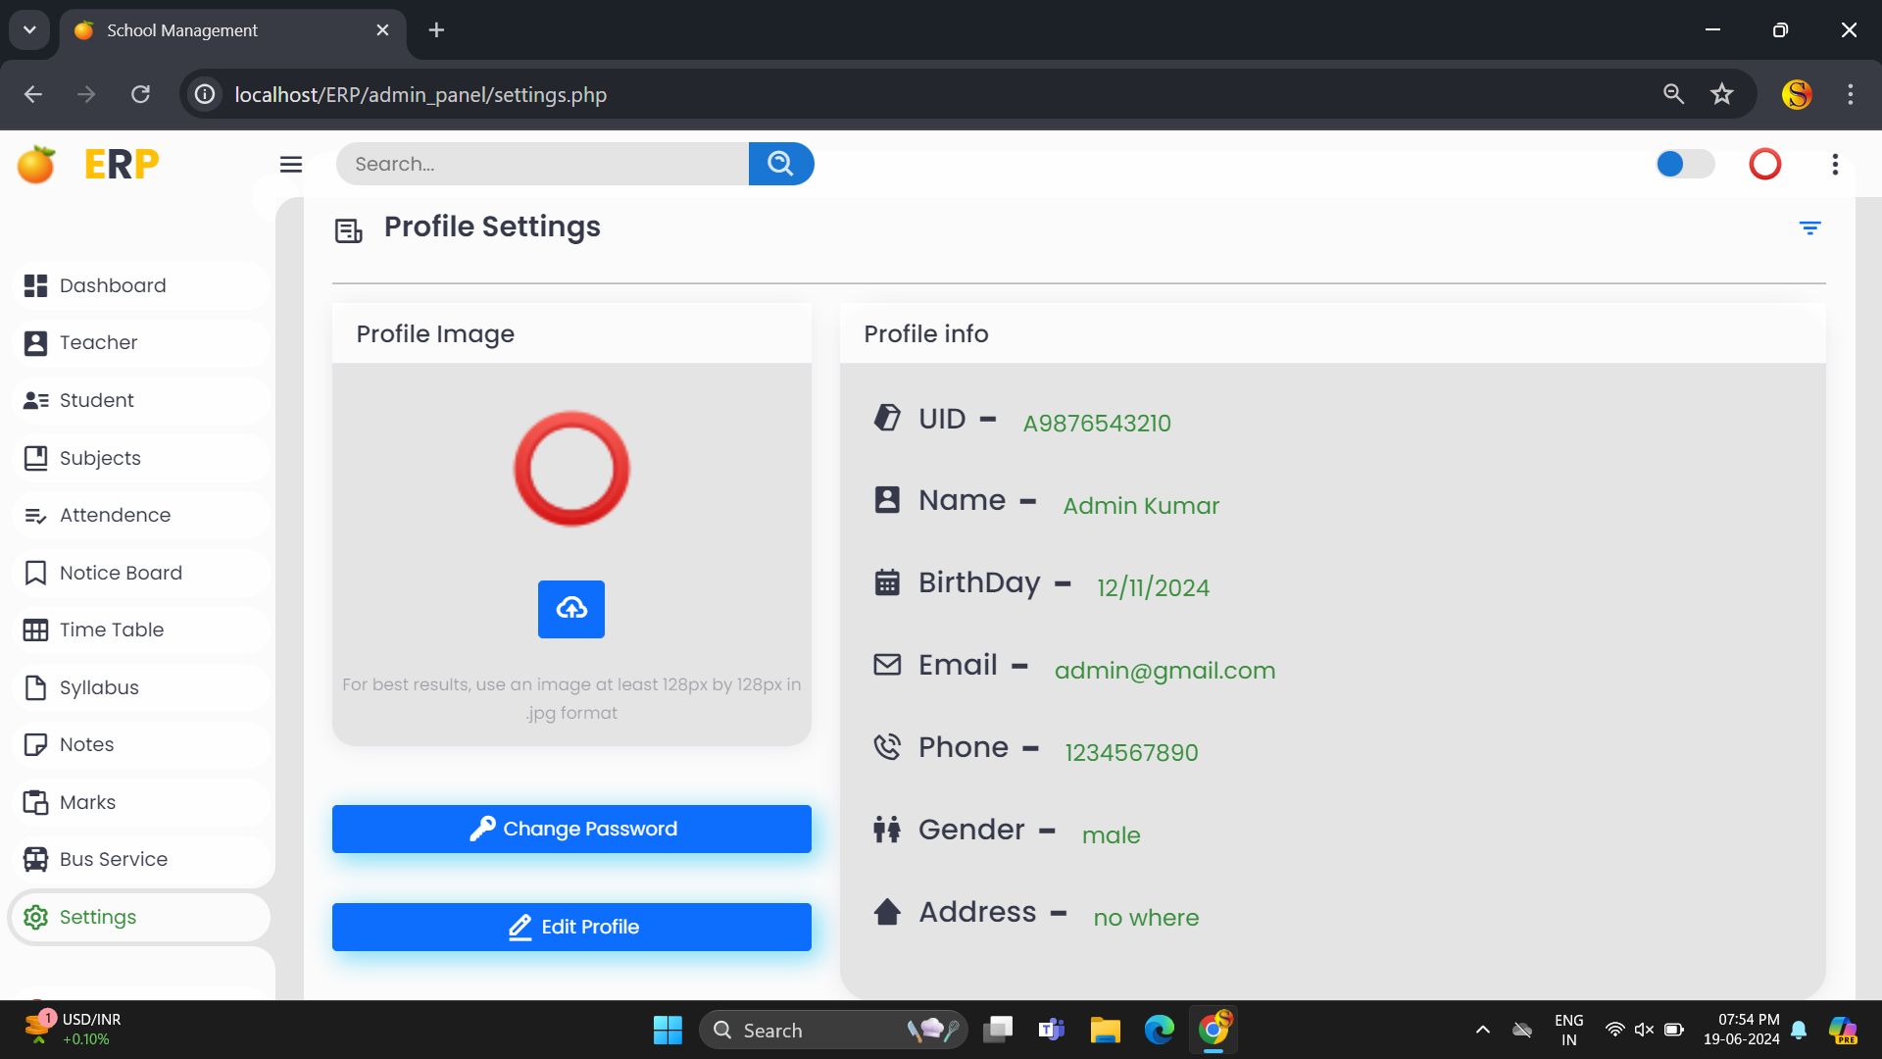
Task: Bookmark this page with the star icon
Action: 1722,94
